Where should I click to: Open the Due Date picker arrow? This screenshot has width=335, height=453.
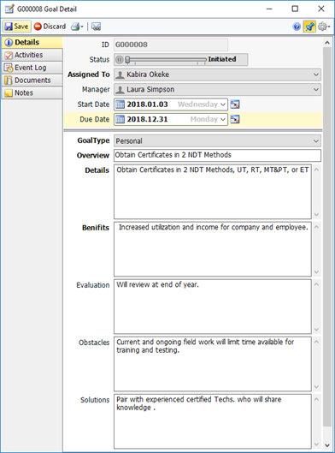coord(223,119)
